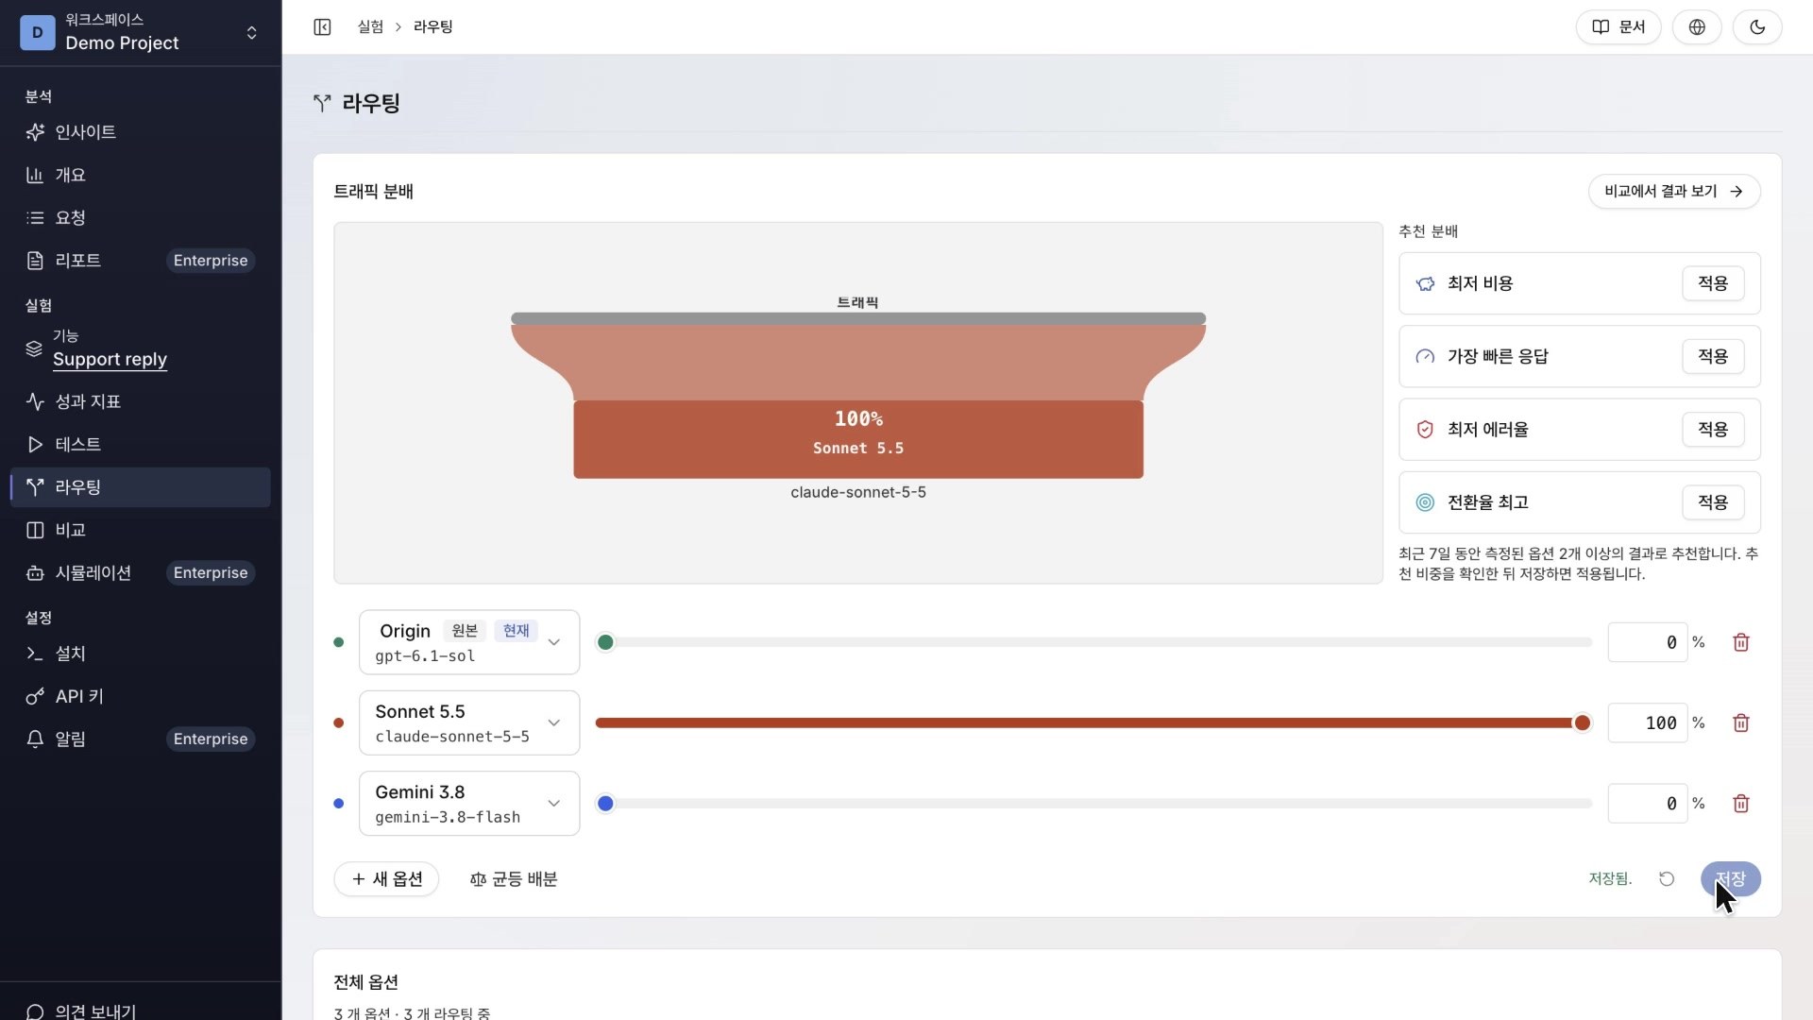Click the API 키 key icon
1813x1020 pixels.
pos(35,696)
